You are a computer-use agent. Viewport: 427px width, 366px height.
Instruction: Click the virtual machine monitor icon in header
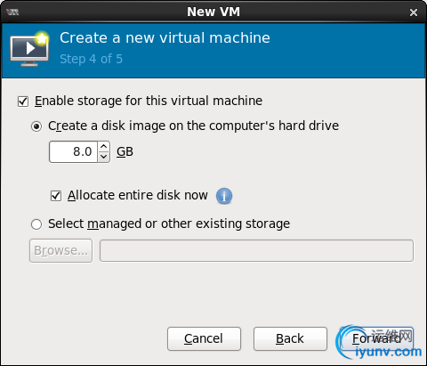[29, 48]
